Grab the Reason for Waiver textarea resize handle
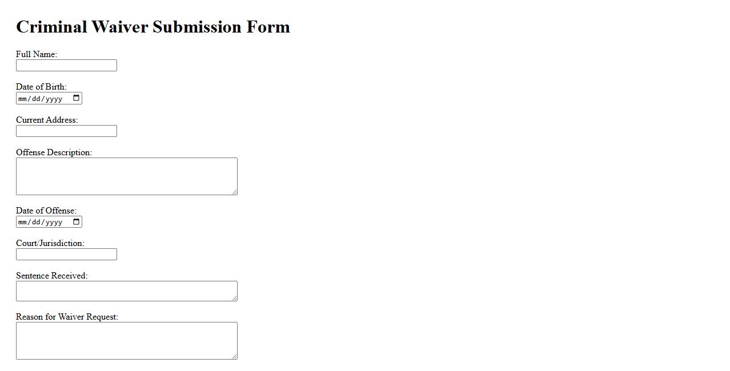Screen dimensions: 730x371 coord(234,356)
